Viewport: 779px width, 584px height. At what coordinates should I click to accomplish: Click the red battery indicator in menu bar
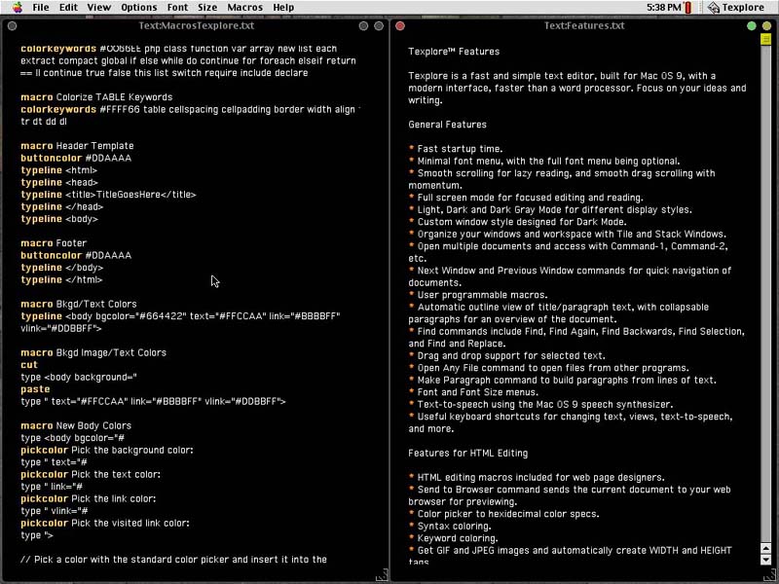point(688,8)
